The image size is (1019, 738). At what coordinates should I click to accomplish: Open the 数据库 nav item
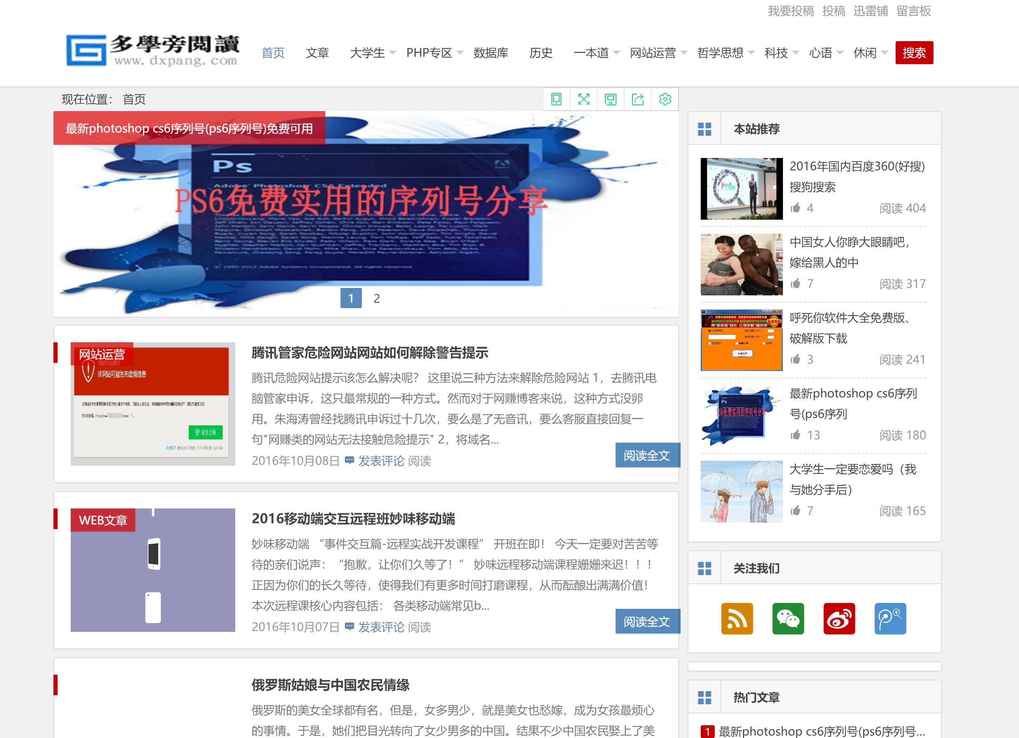pyautogui.click(x=491, y=53)
